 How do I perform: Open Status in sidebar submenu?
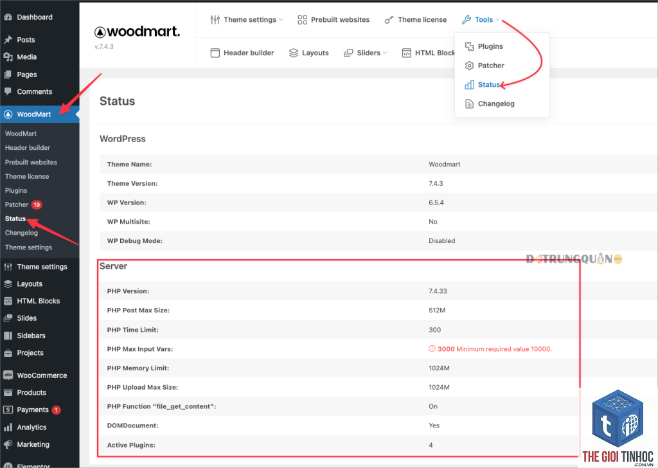[15, 219]
